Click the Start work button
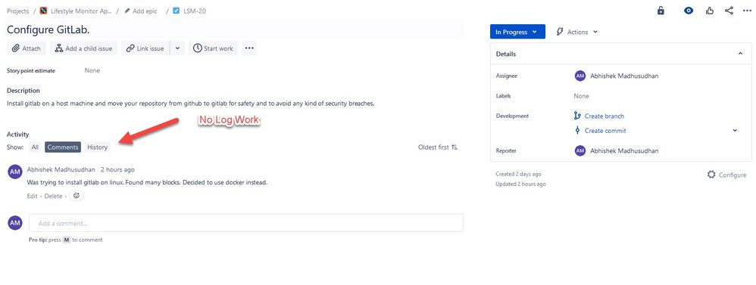 [213, 48]
